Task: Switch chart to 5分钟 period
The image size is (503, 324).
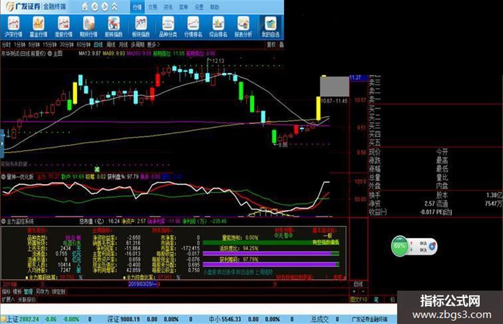Action: 34,45
